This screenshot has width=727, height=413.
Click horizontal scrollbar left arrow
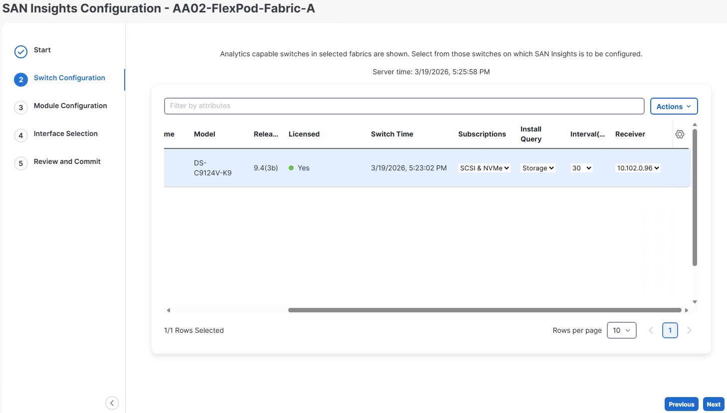click(x=169, y=310)
